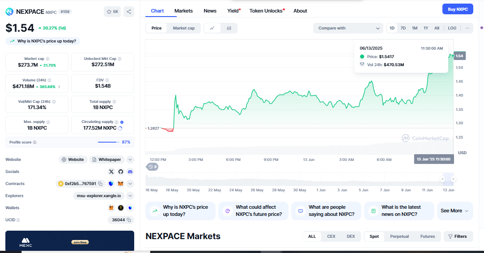Click the share icon beside the watchlist
Viewport: 484px width, 253px height.
click(129, 12)
